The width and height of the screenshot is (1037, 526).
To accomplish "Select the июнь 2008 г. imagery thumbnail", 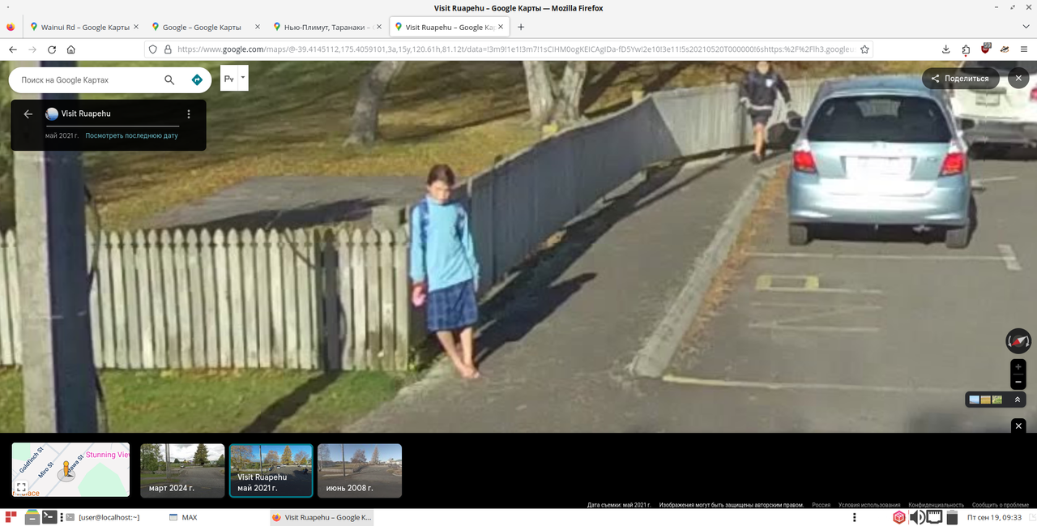I will pyautogui.click(x=360, y=470).
